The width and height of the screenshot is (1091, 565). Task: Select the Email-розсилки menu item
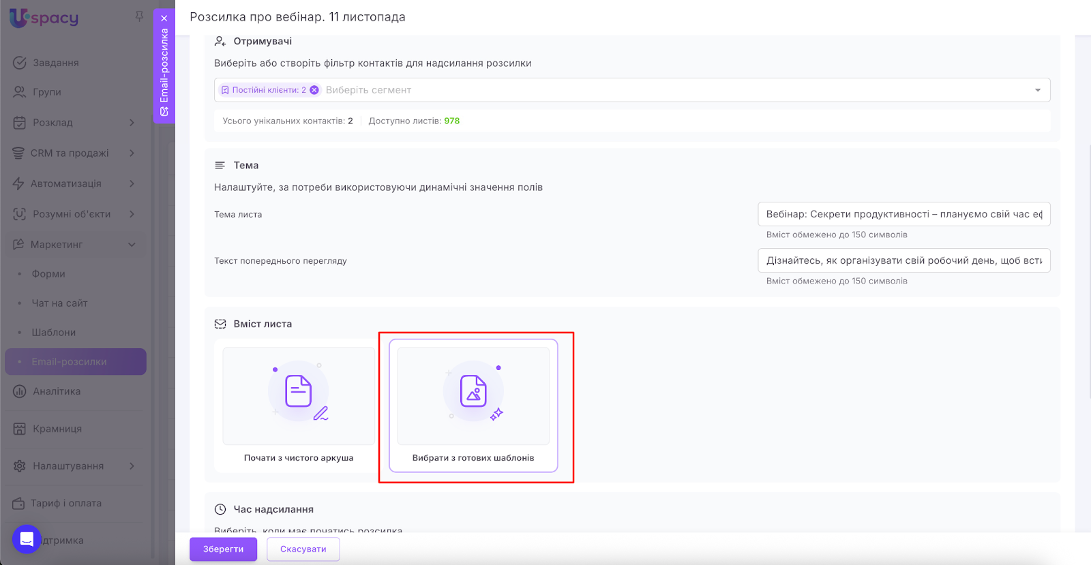tap(69, 362)
